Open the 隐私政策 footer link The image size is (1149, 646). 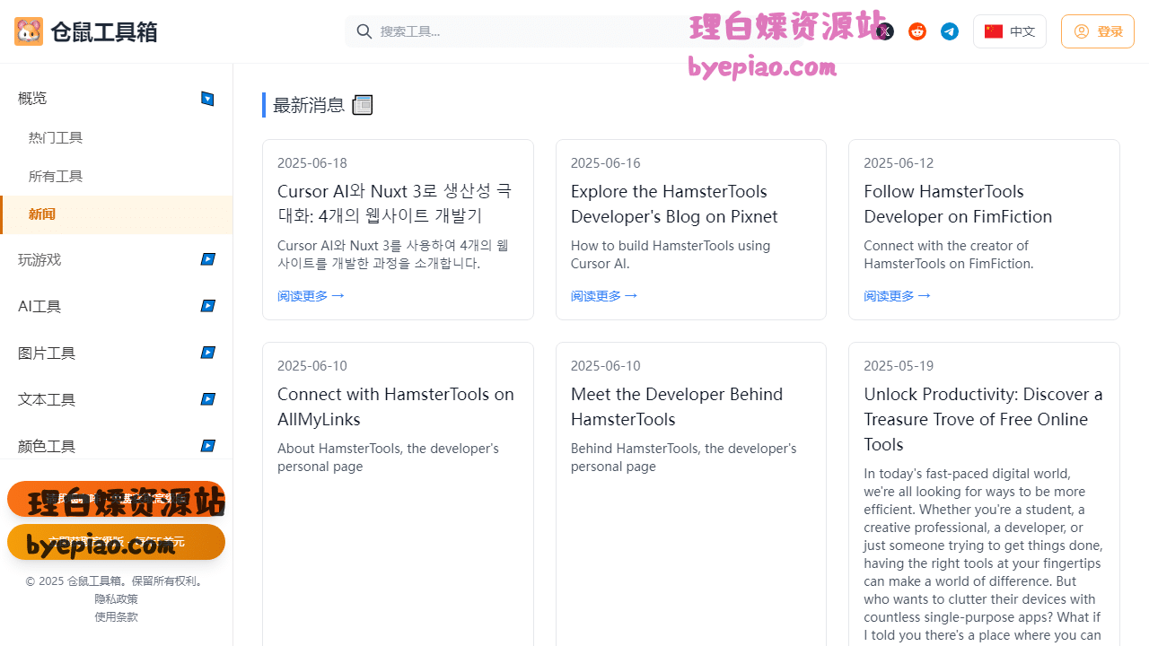(x=117, y=598)
